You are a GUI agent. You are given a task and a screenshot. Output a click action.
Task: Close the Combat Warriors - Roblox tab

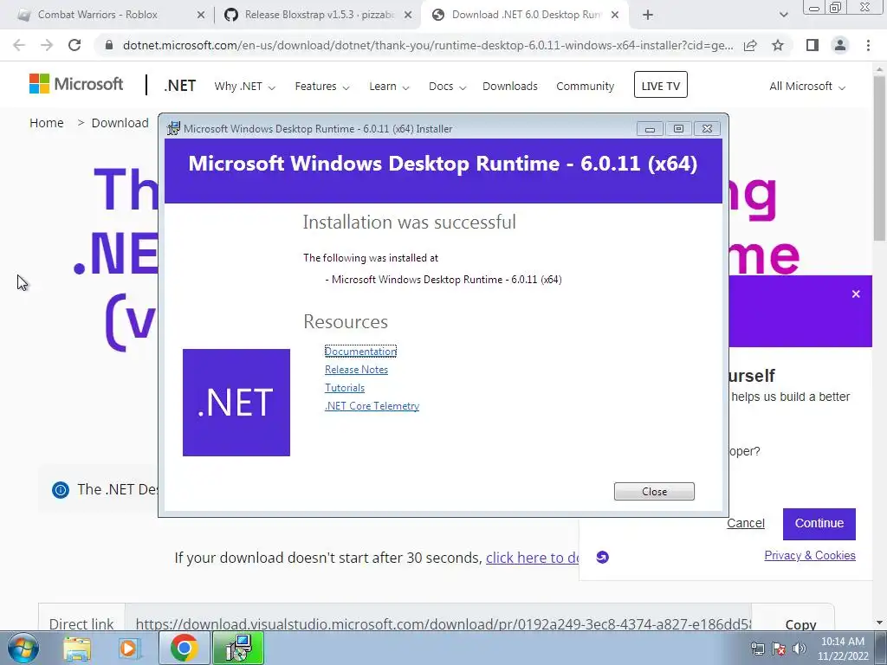pos(200,16)
